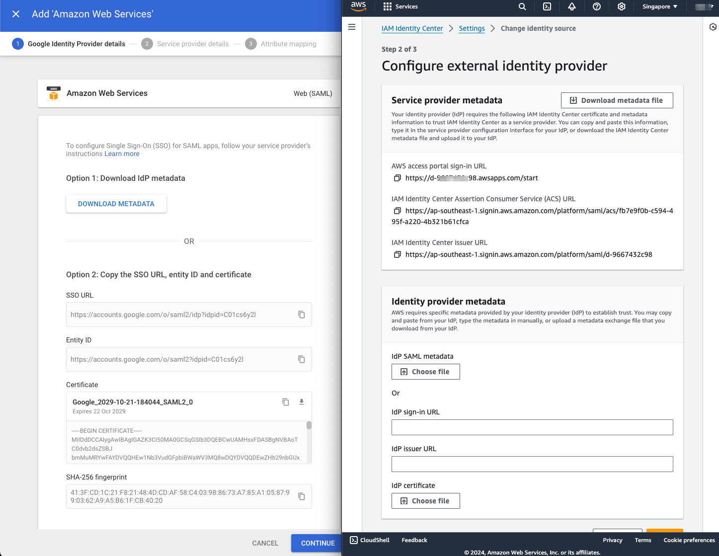Go to Settings breadcrumb
The height and width of the screenshot is (556, 719).
(x=472, y=28)
